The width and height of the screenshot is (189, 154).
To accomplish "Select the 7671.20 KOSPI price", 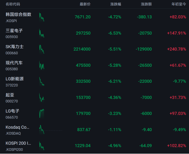I will point(83,17).
